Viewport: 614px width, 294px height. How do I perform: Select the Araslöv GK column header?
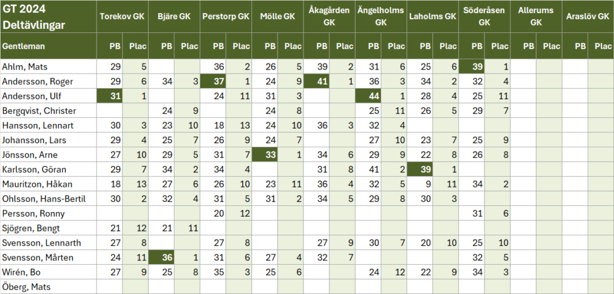coord(588,17)
